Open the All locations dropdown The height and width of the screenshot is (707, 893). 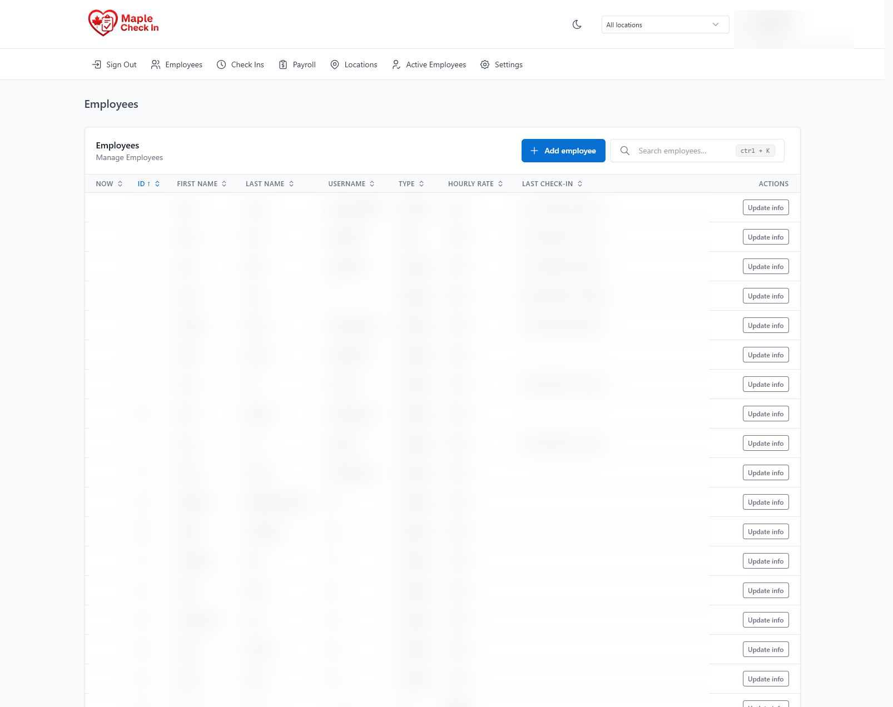[665, 24]
